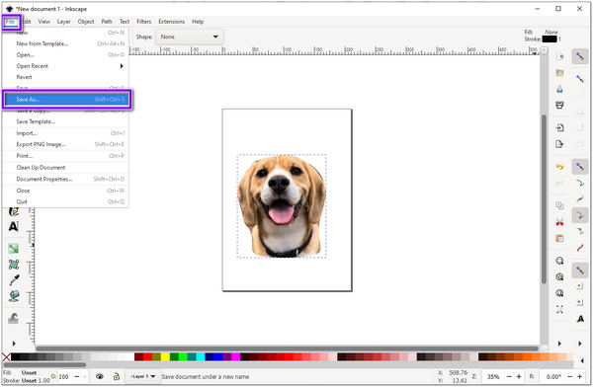The height and width of the screenshot is (387, 593).
Task: Select the Dropper color picker tool
Action: [14, 280]
